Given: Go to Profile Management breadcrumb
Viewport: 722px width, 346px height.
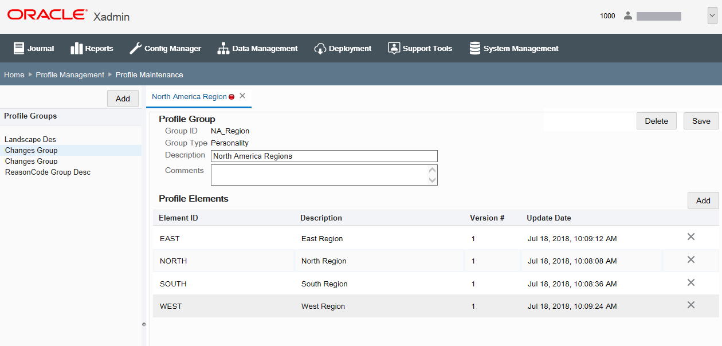Looking at the screenshot, I should [70, 74].
